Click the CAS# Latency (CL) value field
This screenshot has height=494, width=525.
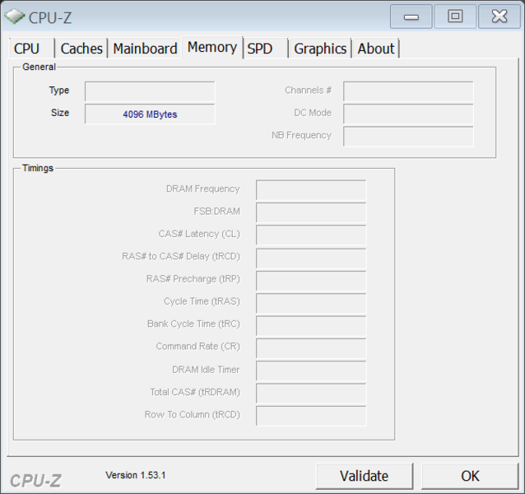click(311, 235)
